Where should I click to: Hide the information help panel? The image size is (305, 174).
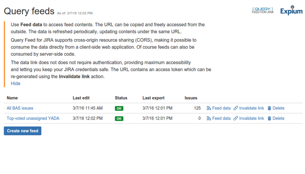(x=16, y=83)
